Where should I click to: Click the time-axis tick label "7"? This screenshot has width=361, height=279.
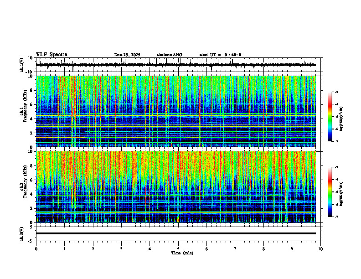tap(235, 249)
